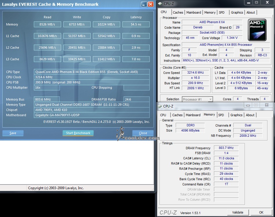Click the memory Size value 4096 MBytes
Image resolution: width=275 pixels, height=217 pixels.
190,130
